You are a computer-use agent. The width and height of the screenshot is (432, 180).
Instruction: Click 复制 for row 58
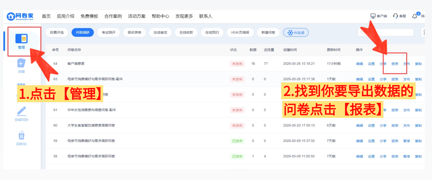418,156
